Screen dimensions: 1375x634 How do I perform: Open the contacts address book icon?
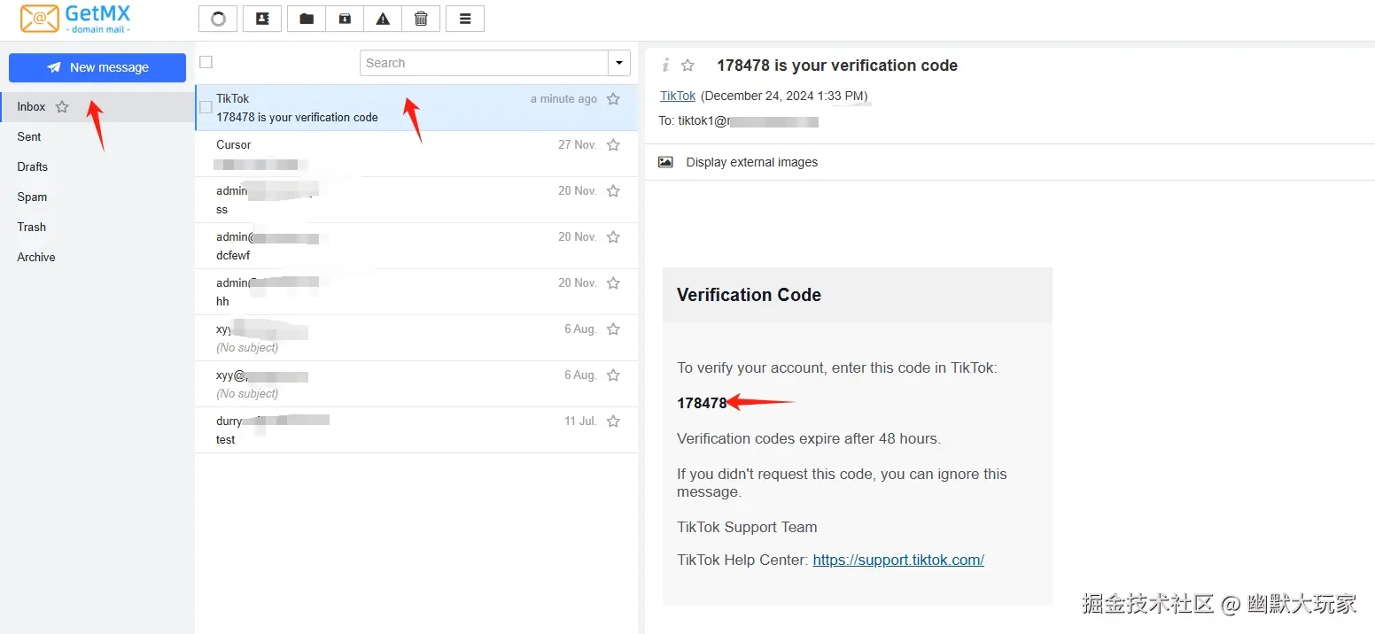tap(262, 19)
